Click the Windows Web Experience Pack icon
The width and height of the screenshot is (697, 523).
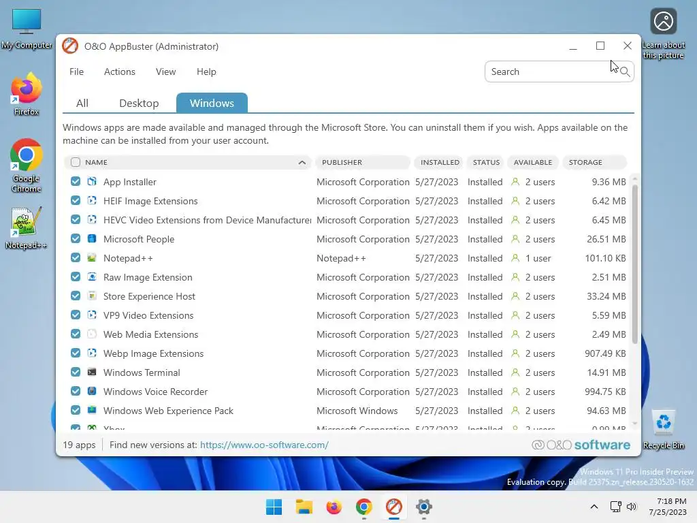(x=92, y=410)
